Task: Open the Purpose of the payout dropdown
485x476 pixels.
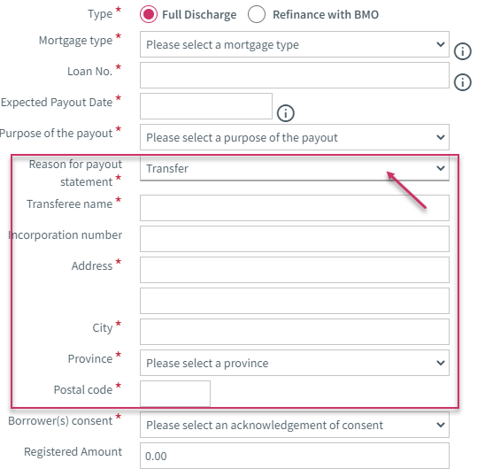Action: 295,137
